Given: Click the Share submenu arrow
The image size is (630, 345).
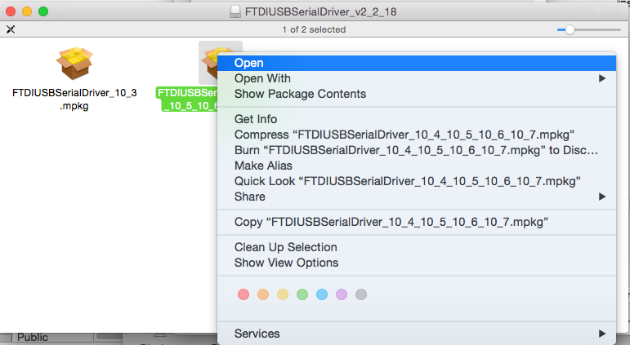Looking at the screenshot, I should 602,197.
